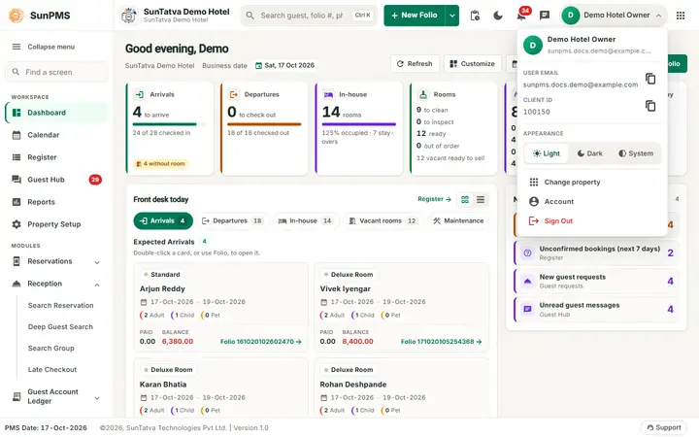Click the Property Setup gear icon
This screenshot has height=437, width=699.
(x=17, y=224)
